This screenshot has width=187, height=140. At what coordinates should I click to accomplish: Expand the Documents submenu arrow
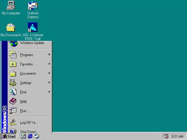pos(49,73)
